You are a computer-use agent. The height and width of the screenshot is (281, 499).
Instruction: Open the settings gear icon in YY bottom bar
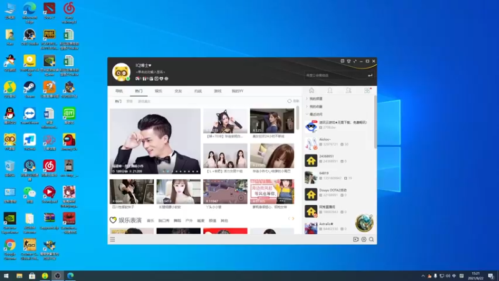point(364,239)
